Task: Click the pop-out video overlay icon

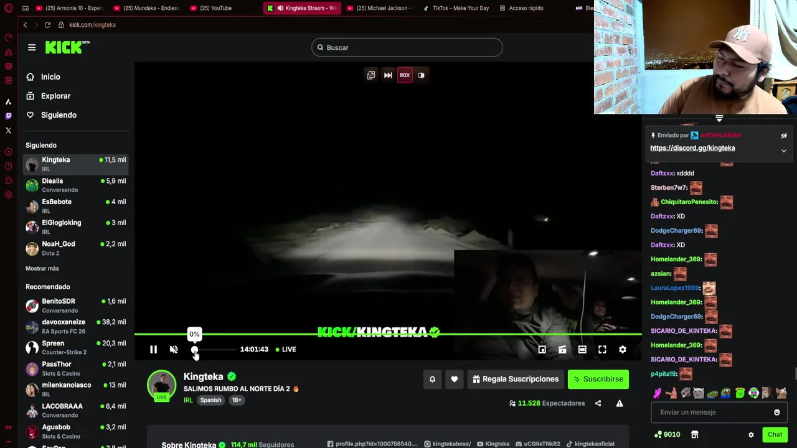Action: point(371,75)
